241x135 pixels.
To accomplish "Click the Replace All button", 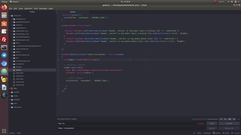I will pos(229,128).
